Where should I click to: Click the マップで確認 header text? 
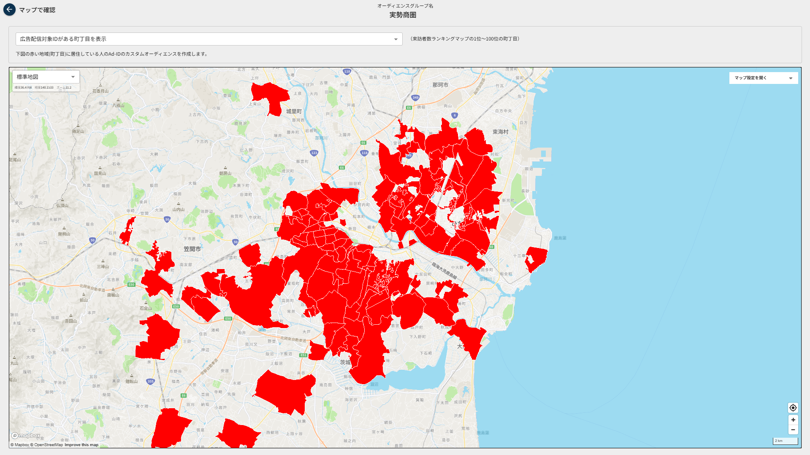click(37, 10)
